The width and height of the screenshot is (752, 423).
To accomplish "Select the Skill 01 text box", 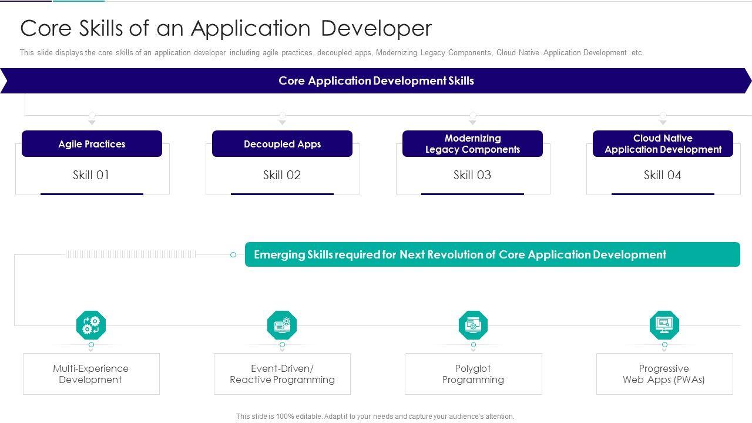I will pos(91,175).
